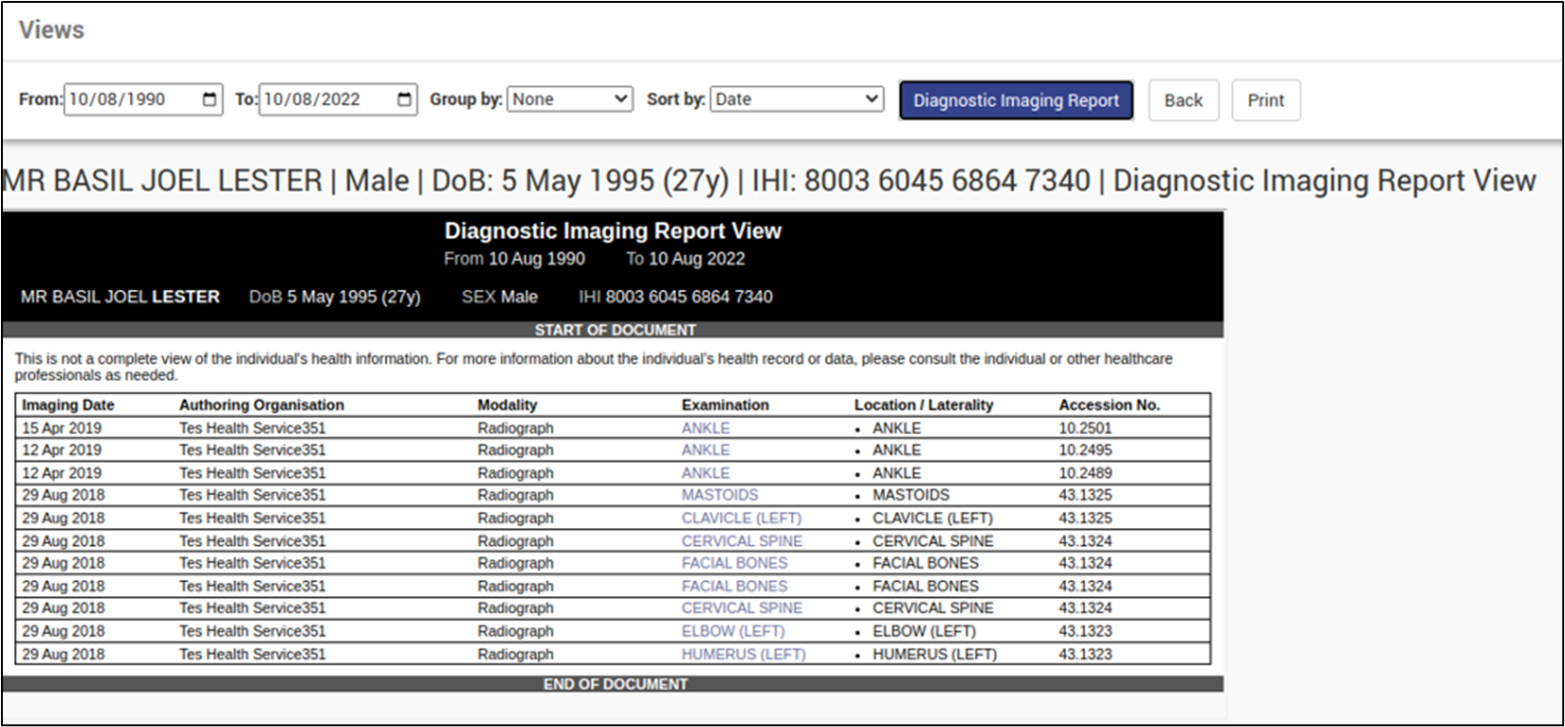1565x727 pixels.
Task: Click the Examination column header
Action: click(x=726, y=405)
